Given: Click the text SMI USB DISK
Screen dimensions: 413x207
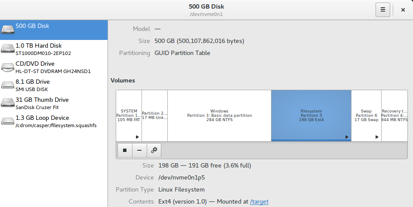Looking at the screenshot, I should (31, 89).
